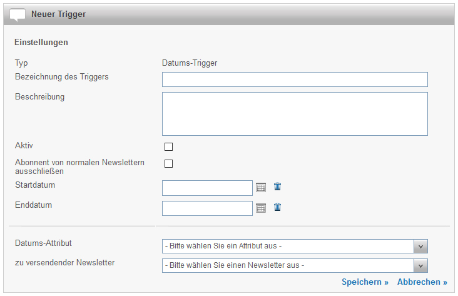Tick the exclude normal newsletter subscribers checkbox
This screenshot has height=296, width=458.
[x=168, y=164]
